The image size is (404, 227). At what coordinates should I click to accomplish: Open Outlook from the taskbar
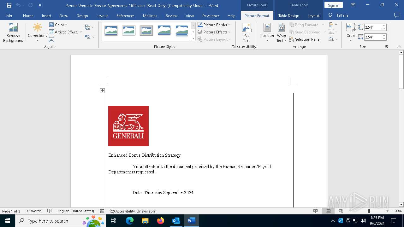click(x=176, y=221)
